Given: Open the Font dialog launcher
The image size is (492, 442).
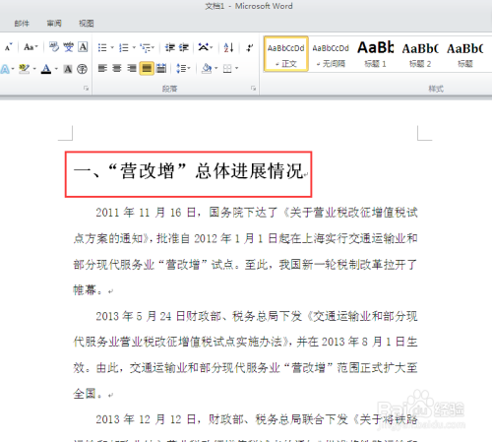Looking at the screenshot, I should point(87,89).
